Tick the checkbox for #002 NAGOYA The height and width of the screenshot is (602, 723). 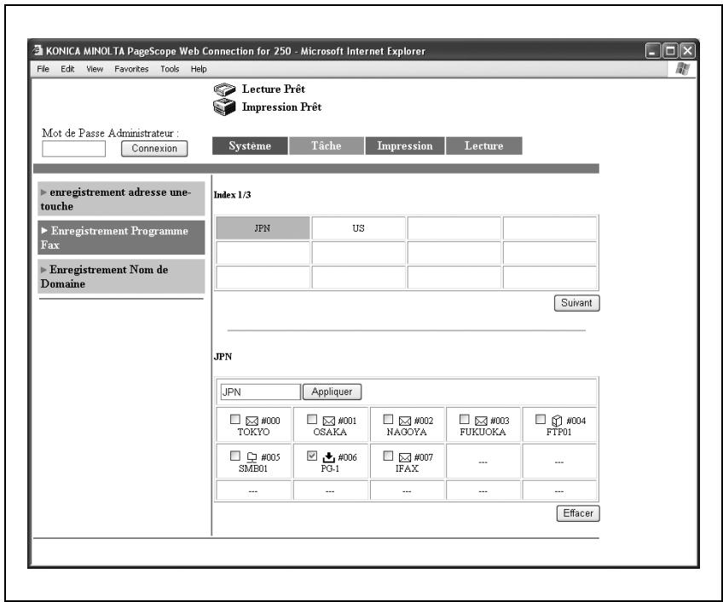(x=388, y=419)
